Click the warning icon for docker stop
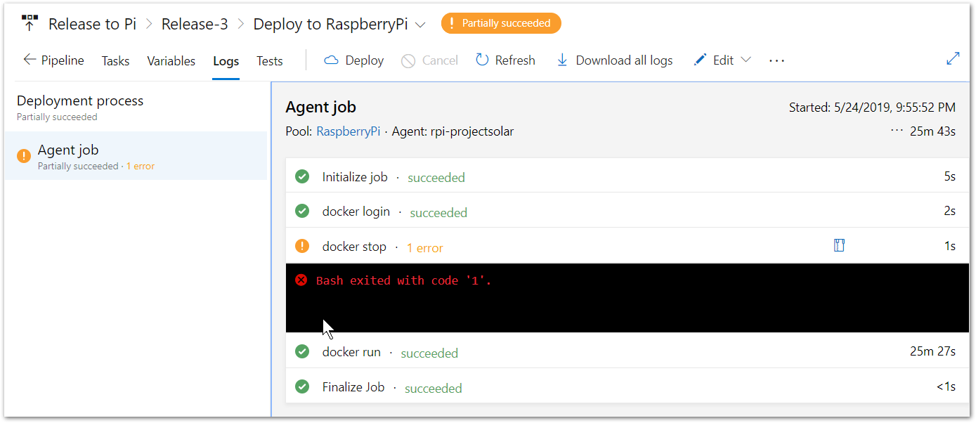This screenshot has height=423, width=976. coord(302,246)
